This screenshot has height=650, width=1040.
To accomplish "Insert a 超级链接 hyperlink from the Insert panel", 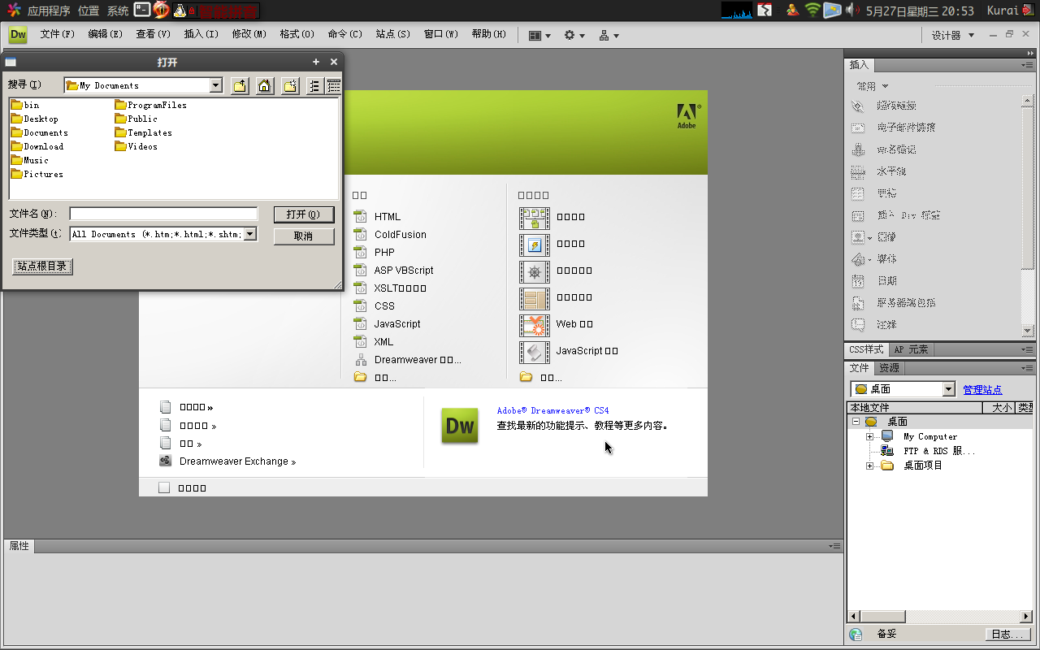I will [x=858, y=106].
